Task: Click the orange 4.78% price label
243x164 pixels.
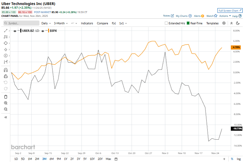Action: point(236,47)
